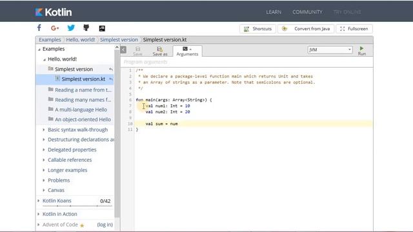413x232 pixels.
Task: Click the Run play icon
Action: tap(361, 48)
